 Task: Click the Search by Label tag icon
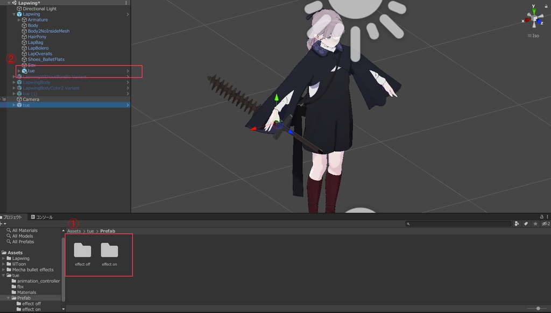526,223
